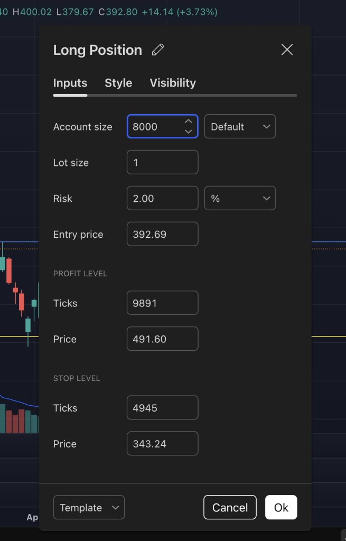Confirm settings with the Ok button
This screenshot has width=346, height=541.
click(x=280, y=507)
